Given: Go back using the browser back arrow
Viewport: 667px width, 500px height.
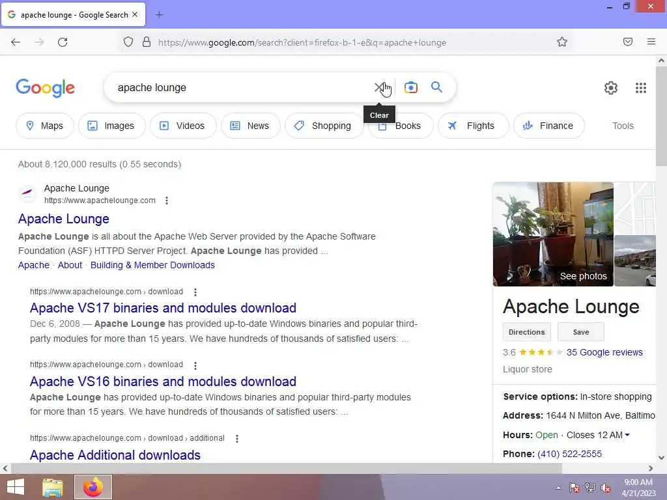Looking at the screenshot, I should [16, 42].
